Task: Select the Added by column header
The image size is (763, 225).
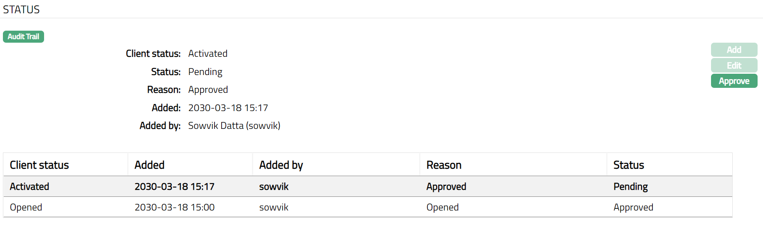Action: click(x=281, y=165)
